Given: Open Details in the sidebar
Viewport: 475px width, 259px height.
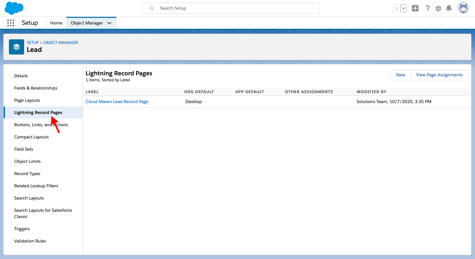Looking at the screenshot, I should pyautogui.click(x=21, y=76).
